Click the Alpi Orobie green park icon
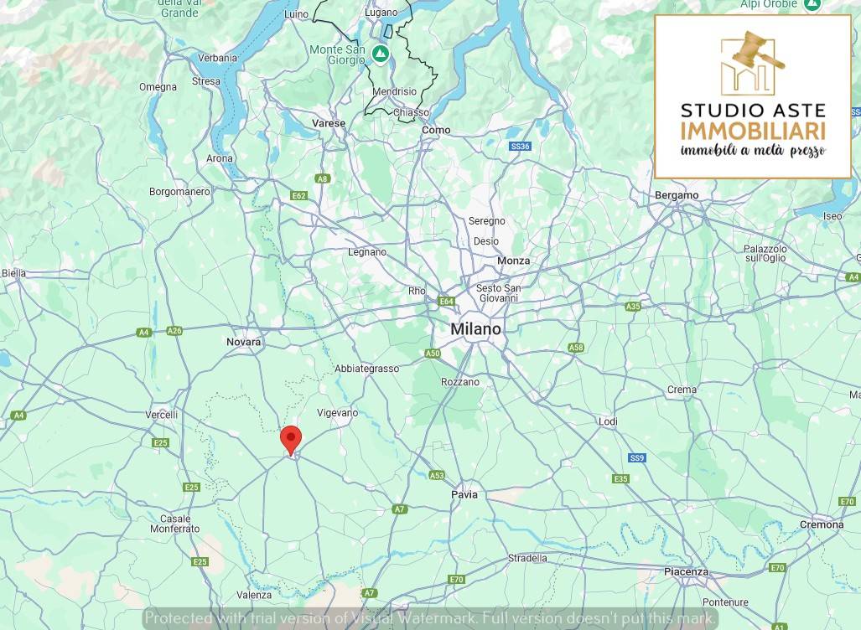 point(812,5)
